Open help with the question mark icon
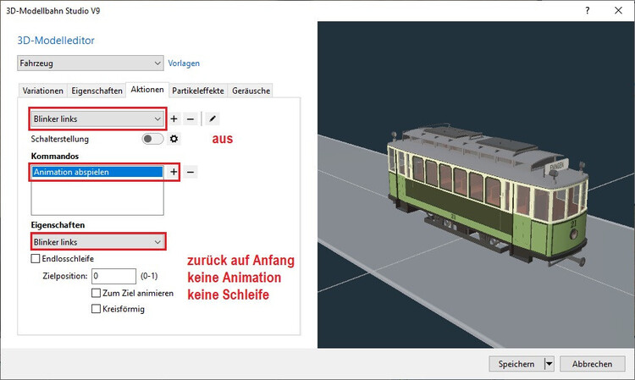This screenshot has width=635, height=380. [588, 10]
